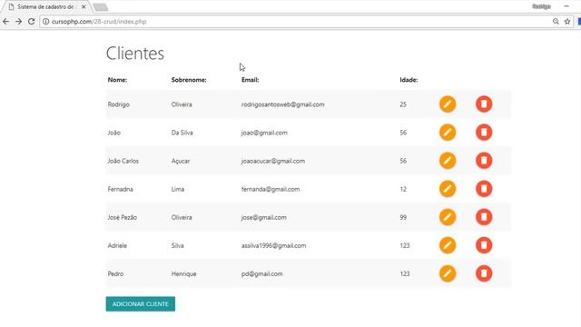The width and height of the screenshot is (581, 327).
Task: Select email rodrigosantosweb@gmail.com
Action: click(x=282, y=104)
